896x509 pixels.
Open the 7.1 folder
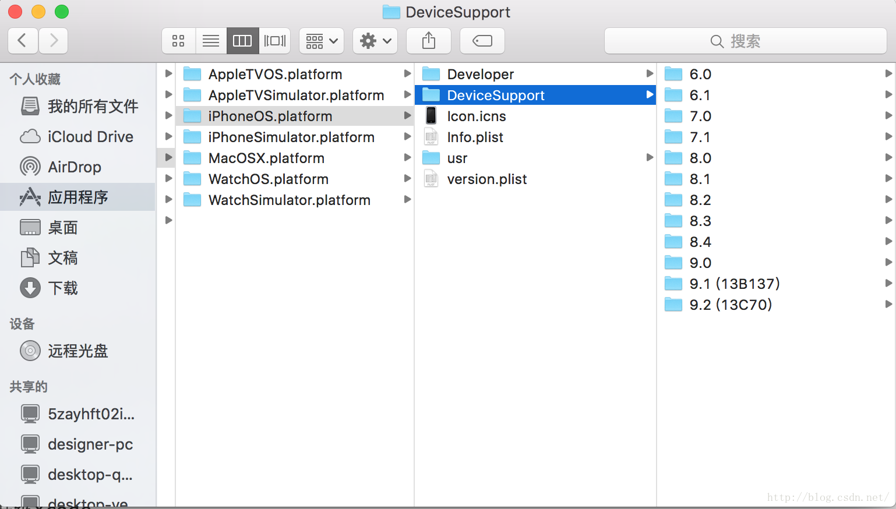pyautogui.click(x=777, y=137)
